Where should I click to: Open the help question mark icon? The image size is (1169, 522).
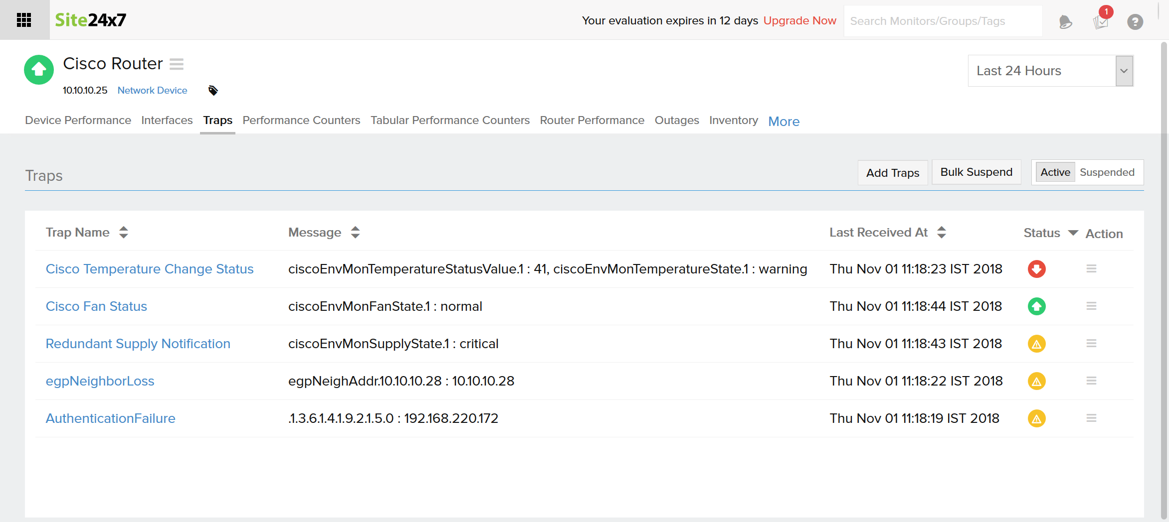point(1135,21)
